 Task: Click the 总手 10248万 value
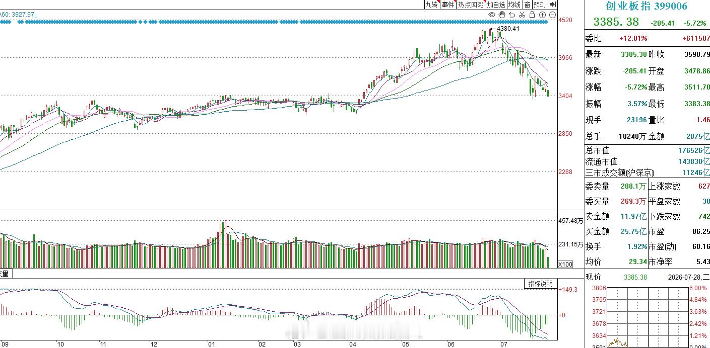[x=632, y=136]
